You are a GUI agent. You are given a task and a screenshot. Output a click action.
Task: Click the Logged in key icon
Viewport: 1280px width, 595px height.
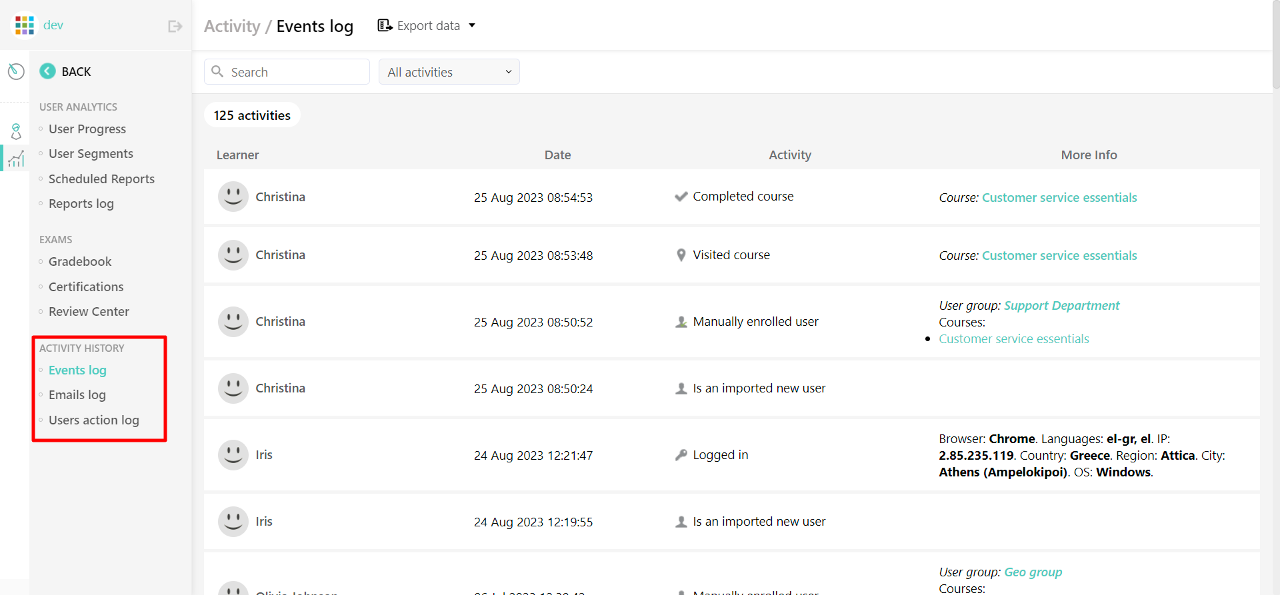coord(681,455)
